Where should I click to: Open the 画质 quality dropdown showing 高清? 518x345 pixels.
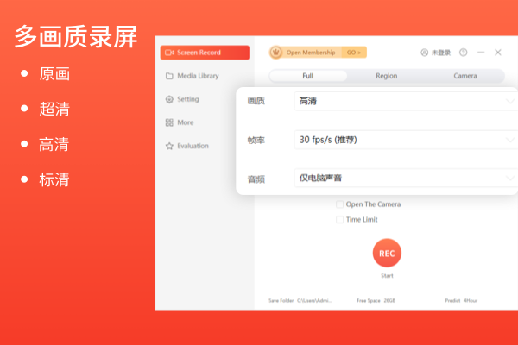coord(406,101)
